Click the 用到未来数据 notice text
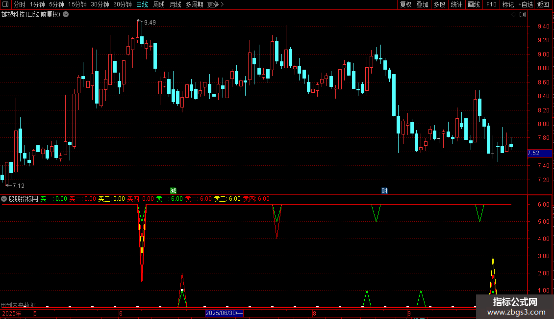This screenshot has height=319, width=554. point(18,305)
